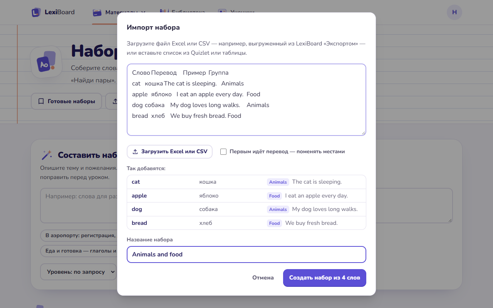
Task: Click example We buy fresh bread.
Action: click(312, 223)
